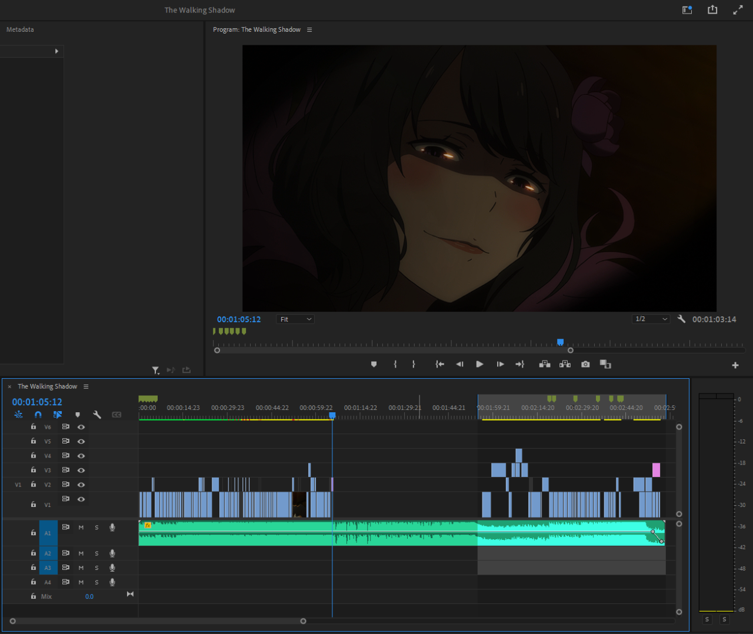The width and height of the screenshot is (753, 634).
Task: Click Mix track go-to-end icon
Action: 130,594
